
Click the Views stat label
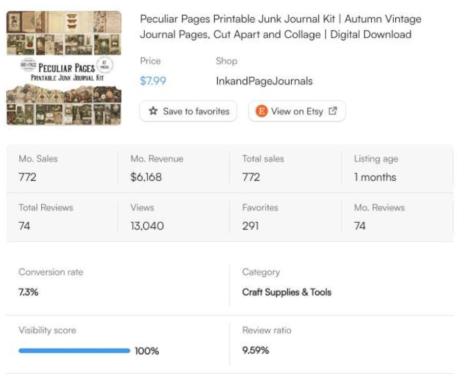point(142,207)
